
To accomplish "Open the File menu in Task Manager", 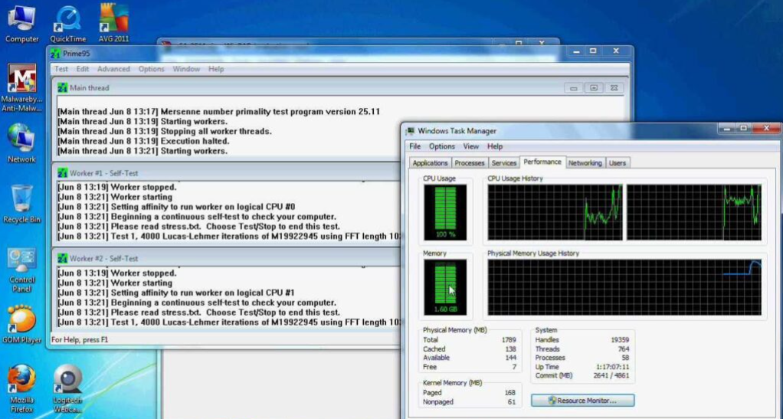I will coord(415,146).
